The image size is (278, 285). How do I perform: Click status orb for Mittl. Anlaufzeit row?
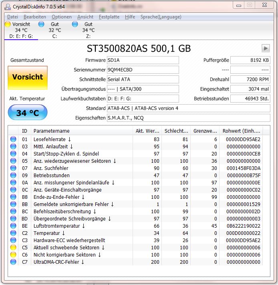[13, 146]
